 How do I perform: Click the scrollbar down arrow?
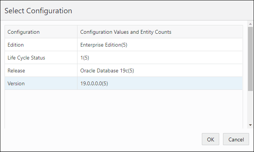[x=251, y=125]
